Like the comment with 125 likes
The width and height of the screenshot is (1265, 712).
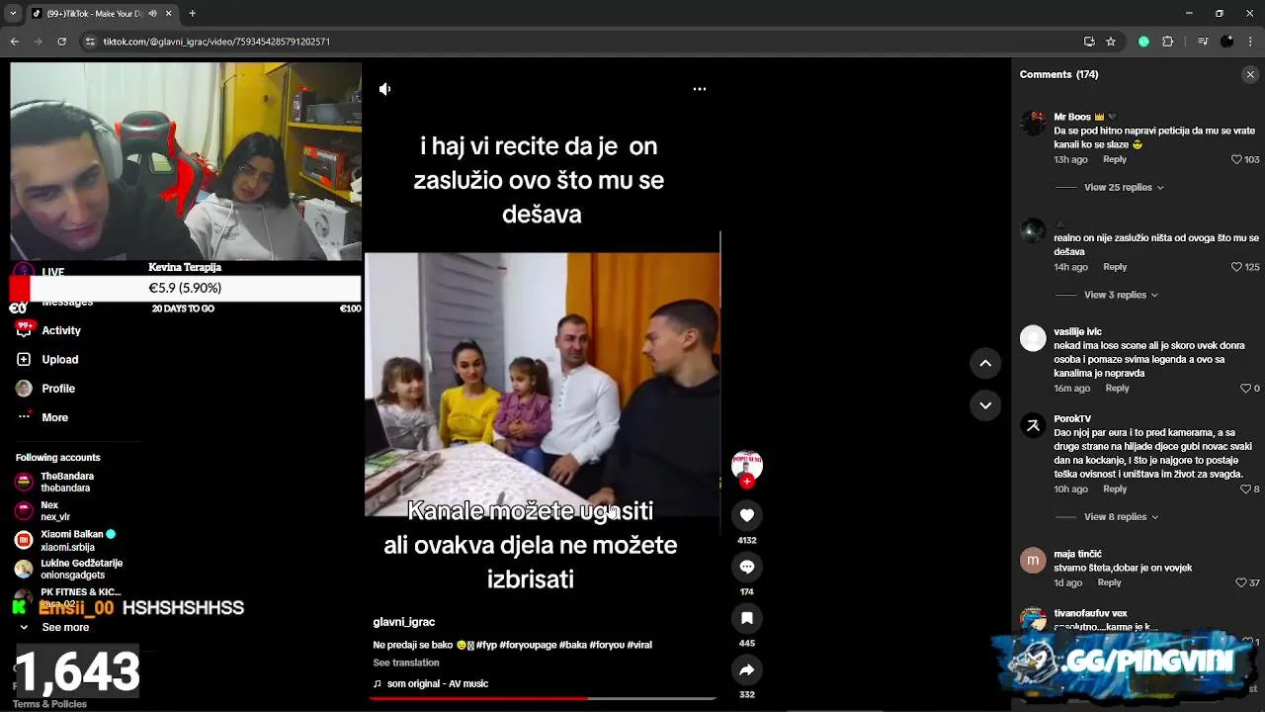click(x=1235, y=267)
